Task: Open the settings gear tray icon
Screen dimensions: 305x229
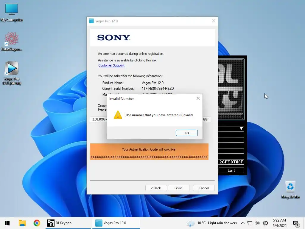Action: pyautogui.click(x=265, y=223)
